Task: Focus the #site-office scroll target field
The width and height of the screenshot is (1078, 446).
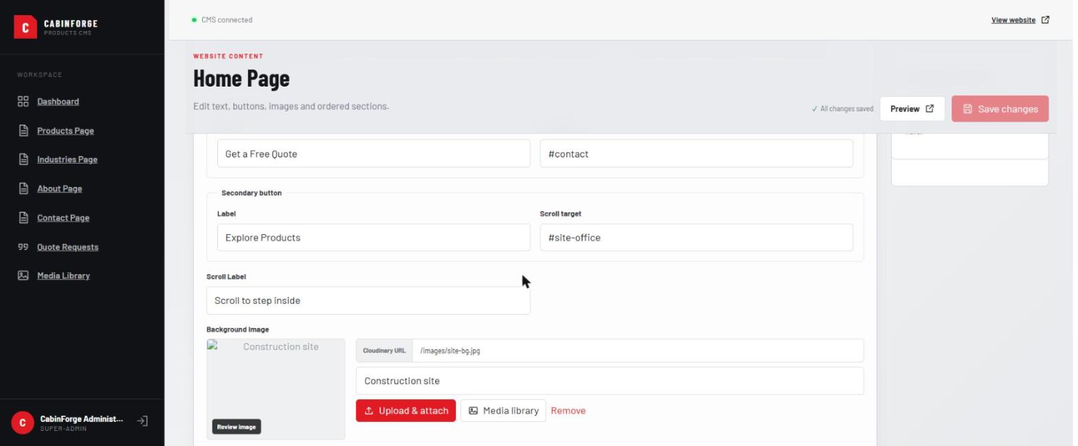Action: click(x=696, y=238)
